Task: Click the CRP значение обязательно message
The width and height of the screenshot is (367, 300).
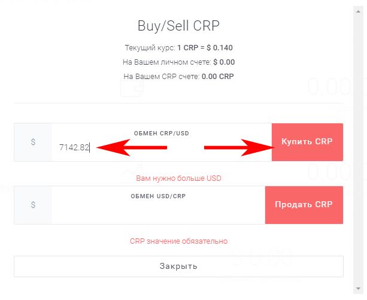Action: [178, 241]
